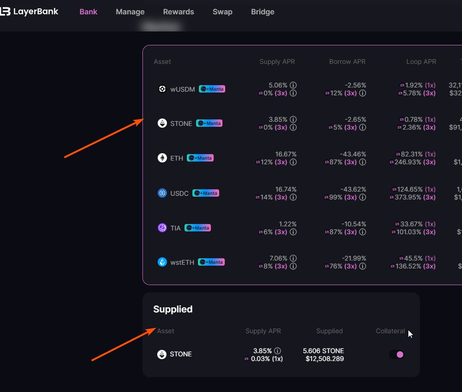Open info icon beside wUSDM 0% (3x) supply
Screen dimensions: 462x392
[293, 93]
